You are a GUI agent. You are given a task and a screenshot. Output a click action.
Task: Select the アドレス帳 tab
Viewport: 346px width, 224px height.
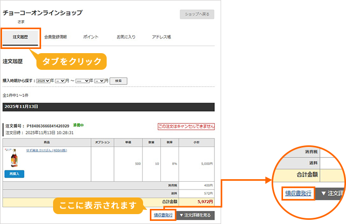pos(162,38)
